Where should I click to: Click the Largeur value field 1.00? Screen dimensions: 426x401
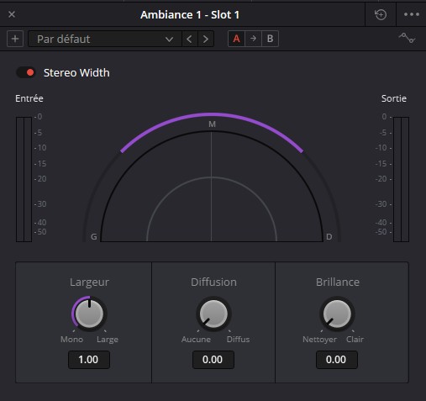[89, 360]
